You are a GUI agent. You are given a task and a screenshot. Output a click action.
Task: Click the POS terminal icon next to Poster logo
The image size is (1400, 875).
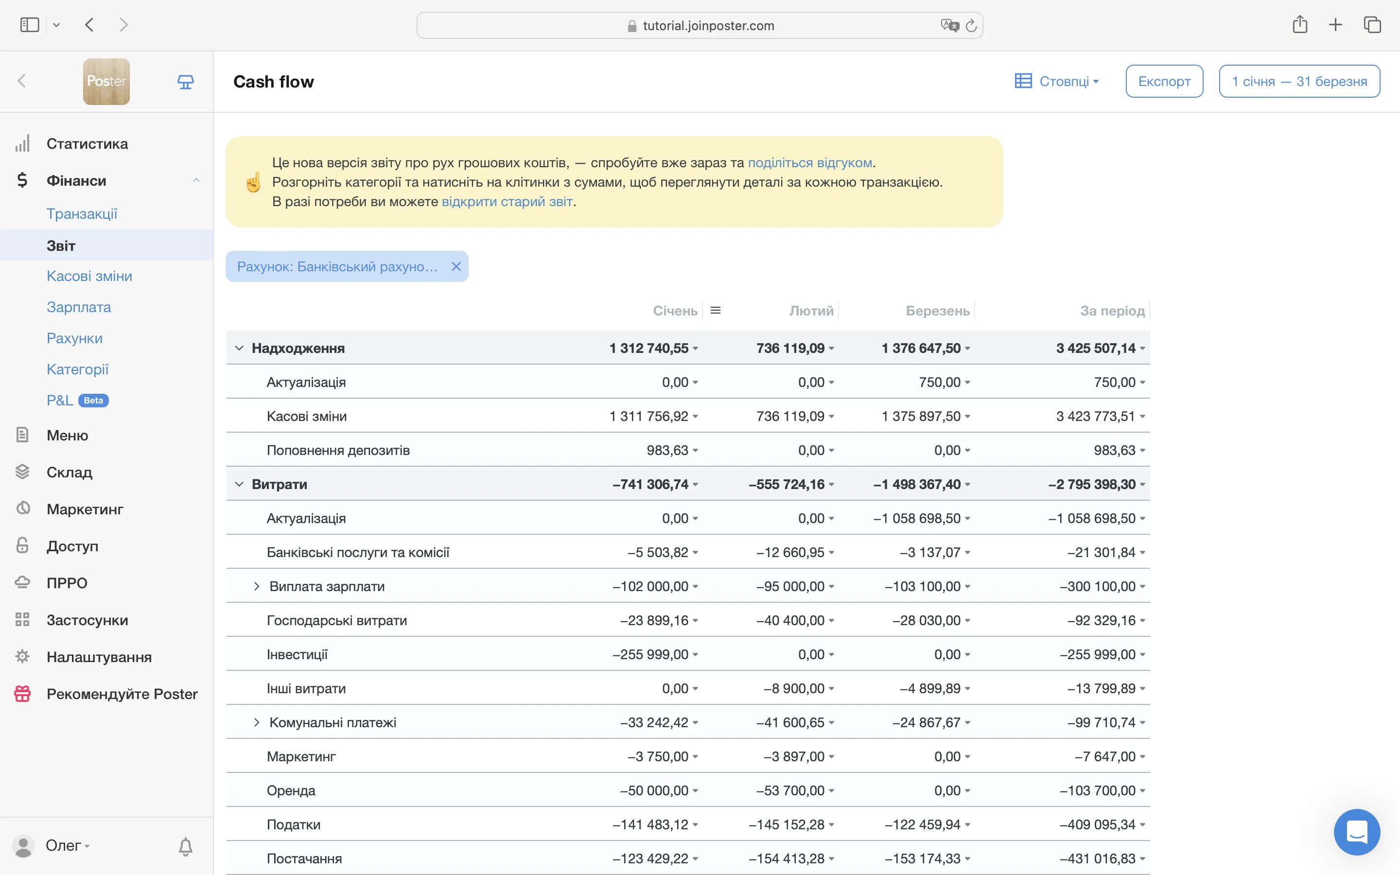pyautogui.click(x=185, y=82)
